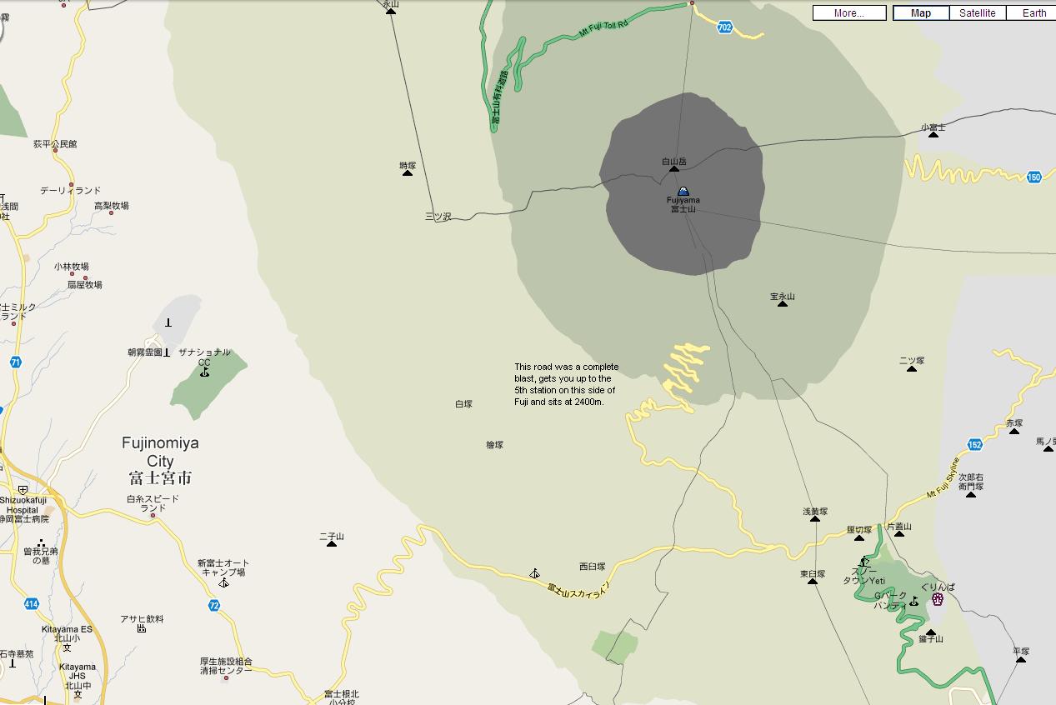
Task: Select the 次郎右衛門塚 peak marker
Action: (x=970, y=495)
